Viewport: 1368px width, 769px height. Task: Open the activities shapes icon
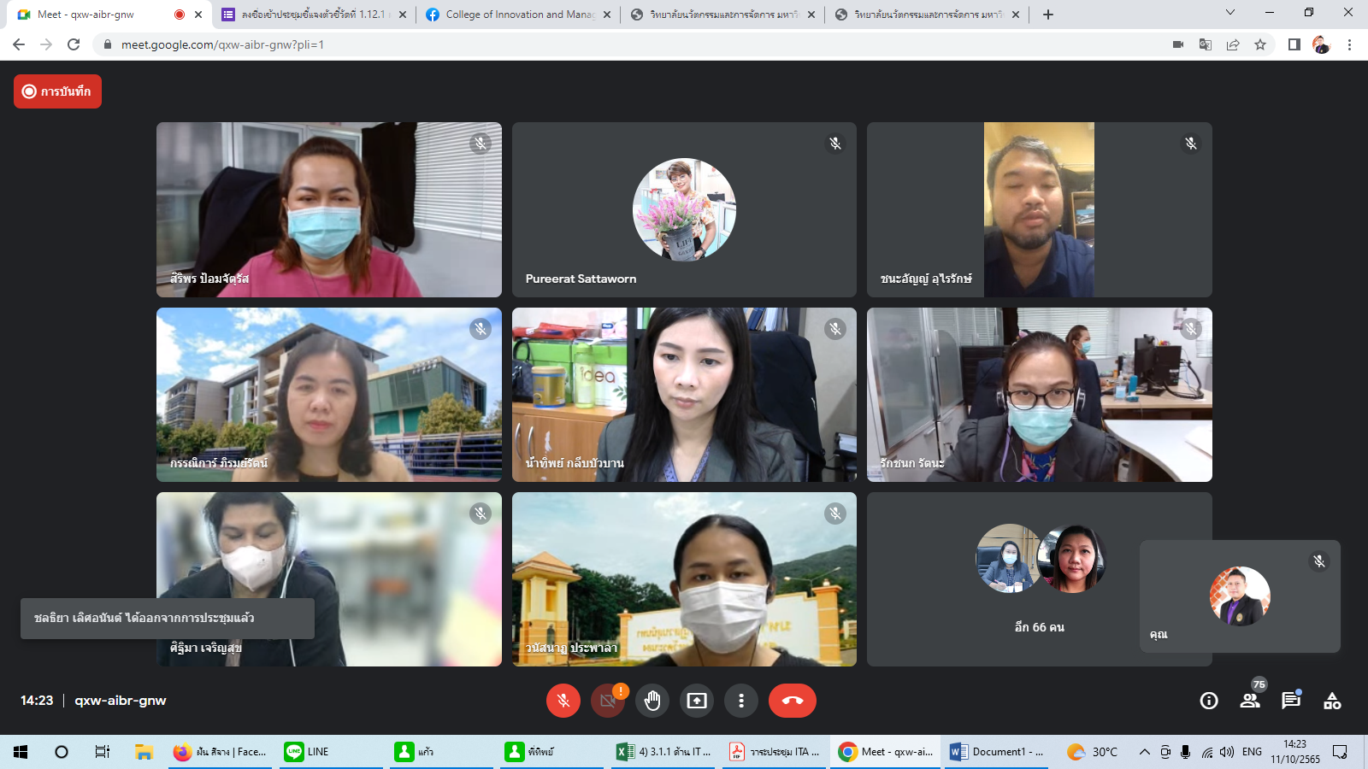click(1332, 701)
